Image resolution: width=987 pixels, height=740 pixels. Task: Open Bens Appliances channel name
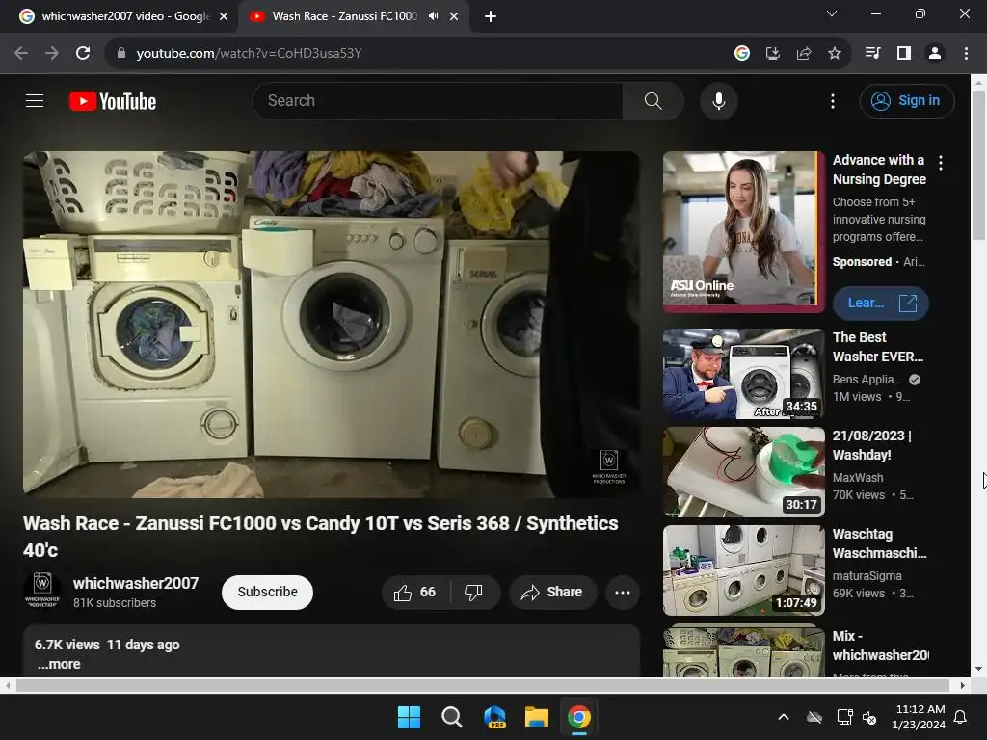pyautogui.click(x=867, y=380)
